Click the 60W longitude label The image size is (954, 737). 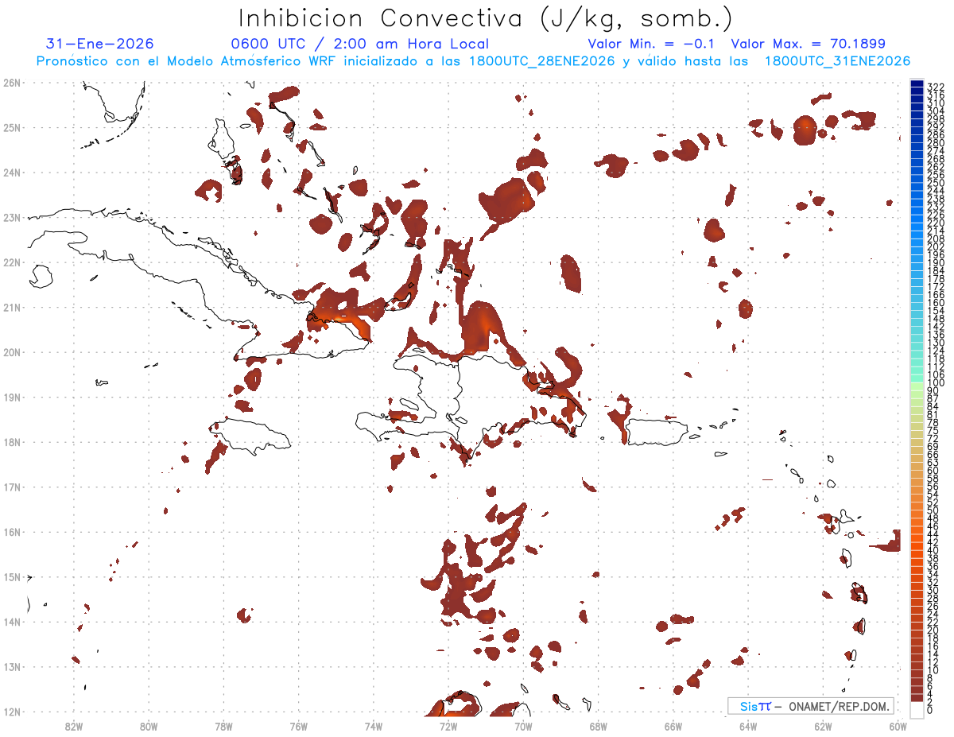point(898,726)
